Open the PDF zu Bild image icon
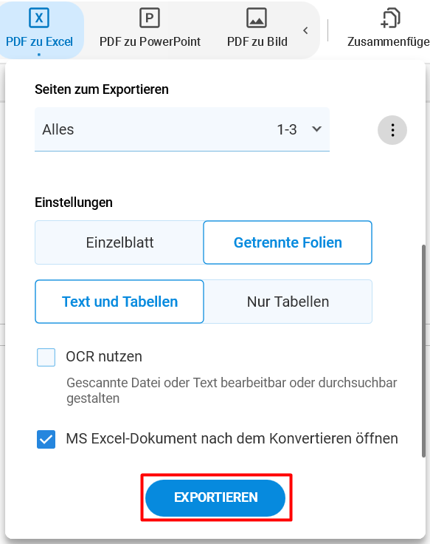The image size is (430, 544). coord(257,18)
